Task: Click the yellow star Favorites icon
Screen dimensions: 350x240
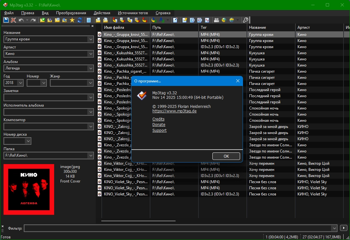Action: 72,20
